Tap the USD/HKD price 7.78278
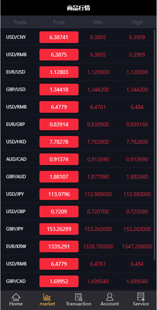The height and width of the screenshot is (310, 157). coord(59,142)
